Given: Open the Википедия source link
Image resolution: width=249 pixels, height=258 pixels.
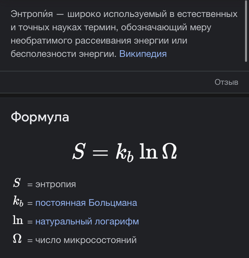Looking at the screenshot, I should [143, 54].
